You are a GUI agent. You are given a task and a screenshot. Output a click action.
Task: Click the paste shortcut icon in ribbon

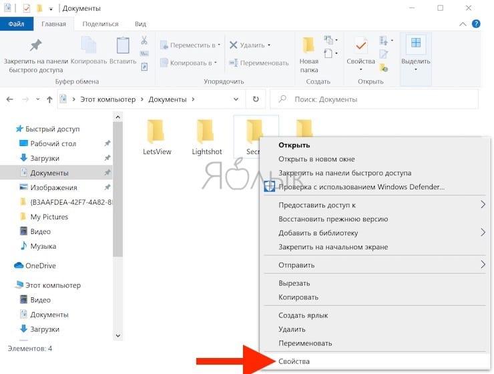(x=144, y=67)
